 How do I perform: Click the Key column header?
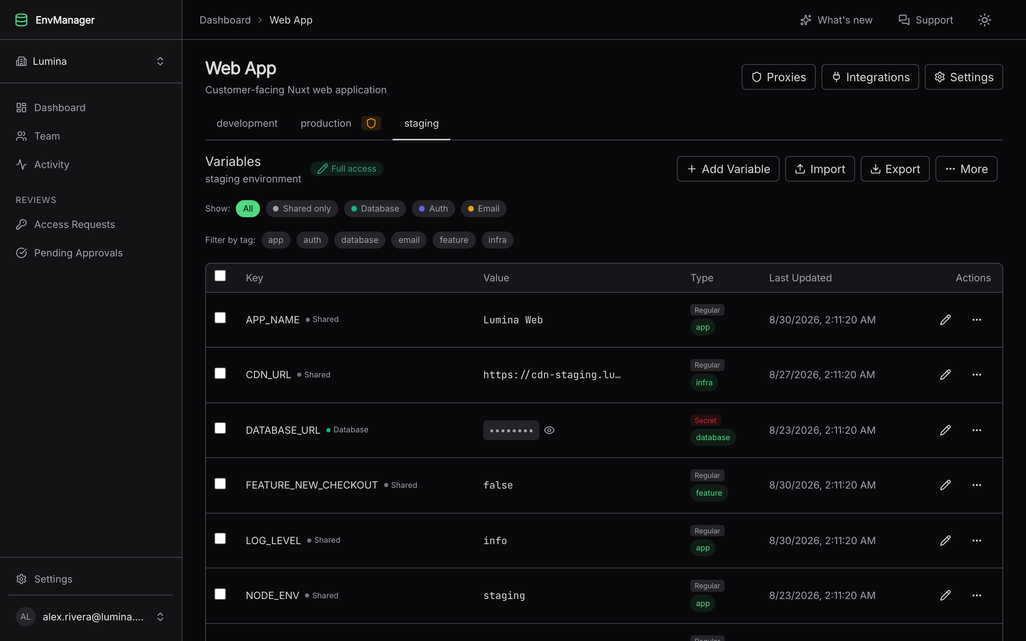pos(254,278)
